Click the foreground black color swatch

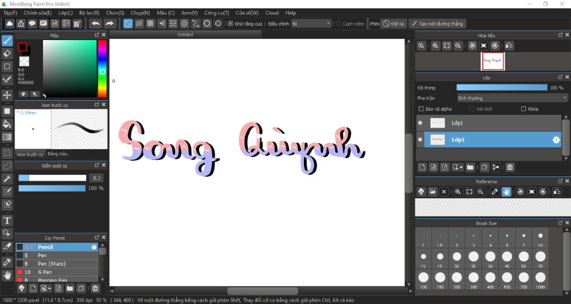(x=22, y=47)
